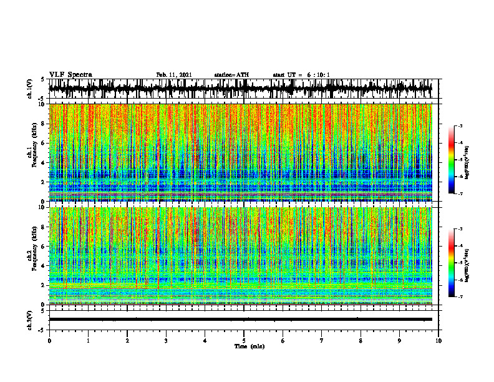This screenshot has height=382, width=494.
Task: Click the ch.3 flat voltage trace
Action: click(241, 320)
